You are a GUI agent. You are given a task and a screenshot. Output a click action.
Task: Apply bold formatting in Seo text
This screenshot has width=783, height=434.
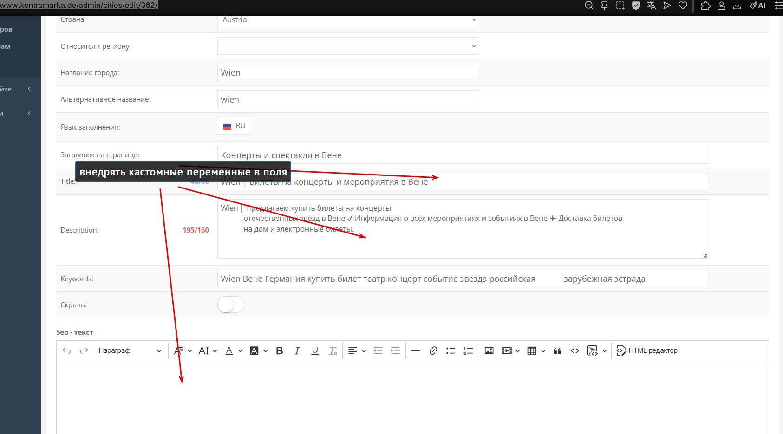(x=280, y=351)
